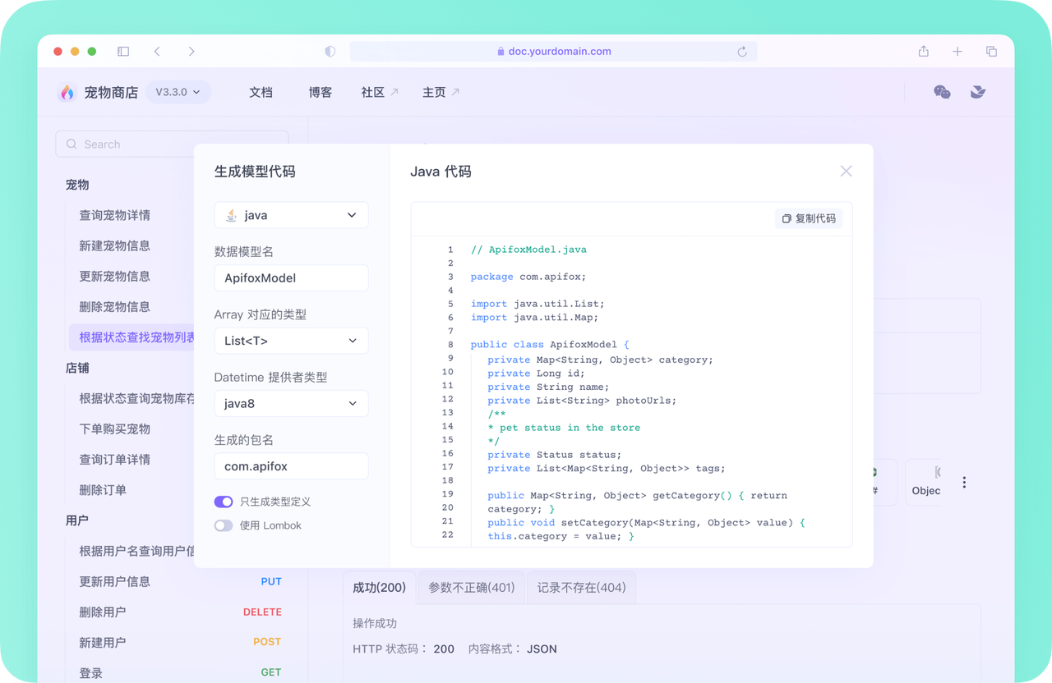Open 更新用户信息 PUT endpoint
The width and height of the screenshot is (1052, 683).
180,581
